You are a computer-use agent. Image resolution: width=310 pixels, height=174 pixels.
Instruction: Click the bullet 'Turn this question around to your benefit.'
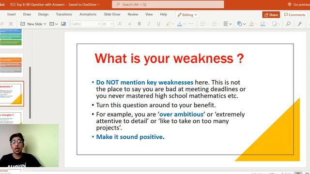click(156, 105)
